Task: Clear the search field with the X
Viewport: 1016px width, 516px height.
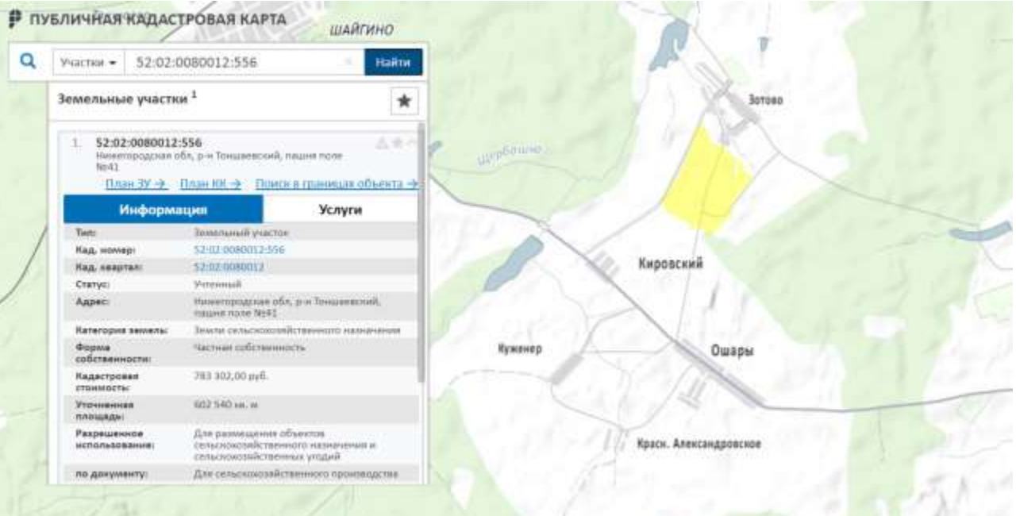Action: coord(348,62)
